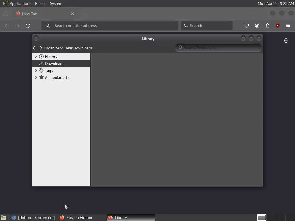Click the Firefox tab list icon at left of tab bar
The height and width of the screenshot is (221, 295).
pyautogui.click(x=6, y=14)
